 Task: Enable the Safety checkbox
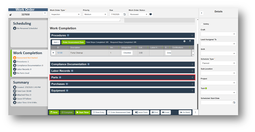tap(202, 24)
